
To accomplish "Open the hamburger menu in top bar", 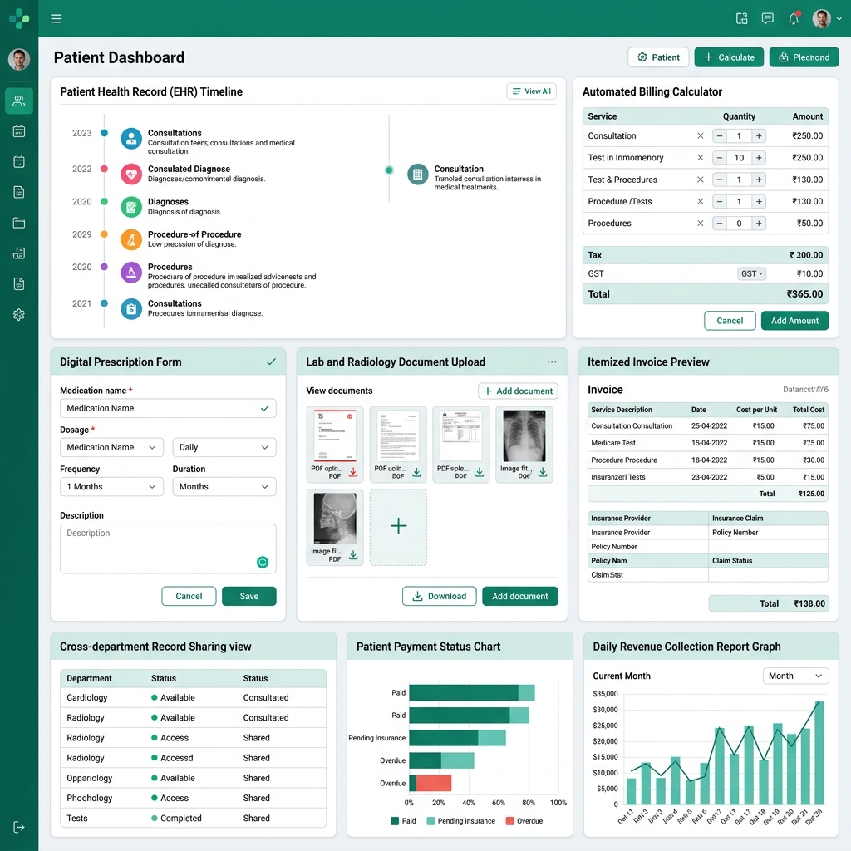I will click(x=56, y=19).
